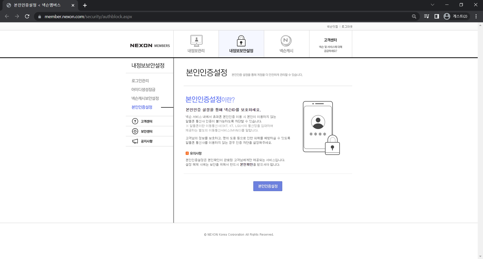The height and width of the screenshot is (259, 483).
Task: Click the 유의사항 notice label
Action: tap(196, 153)
